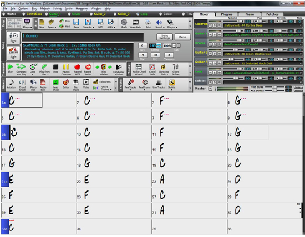Open the Notation view
The image size is (305, 237).
click(x=11, y=84)
